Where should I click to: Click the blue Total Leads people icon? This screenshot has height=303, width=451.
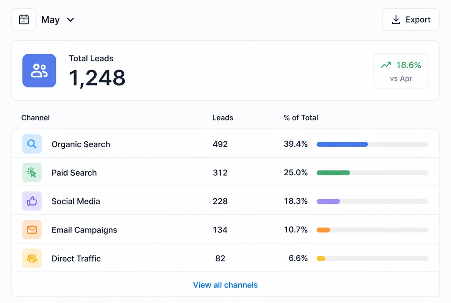coord(39,70)
